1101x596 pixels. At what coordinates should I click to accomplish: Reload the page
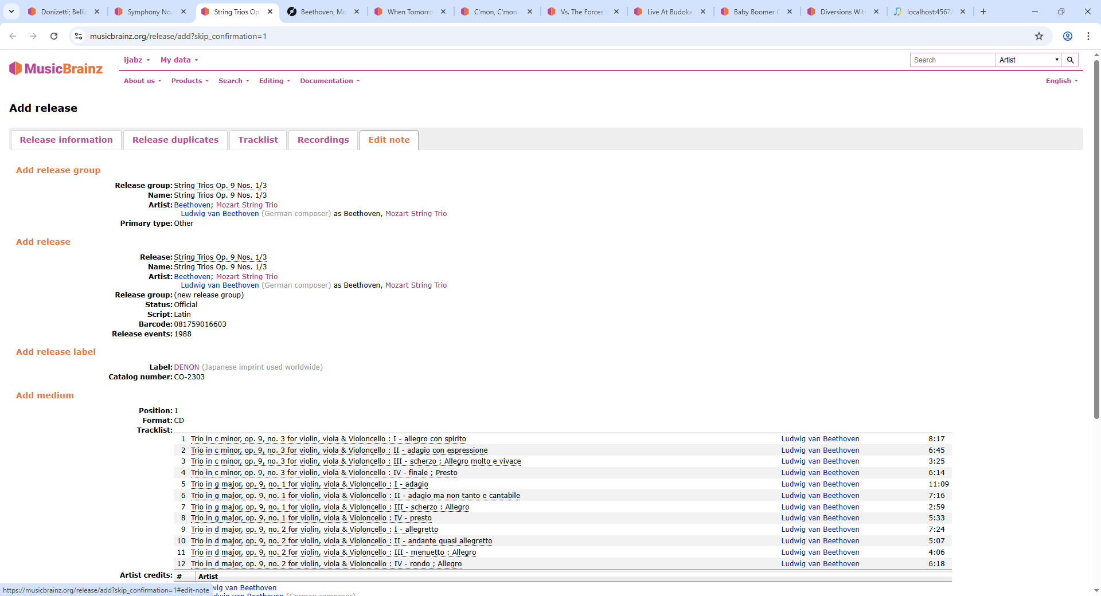click(x=54, y=36)
